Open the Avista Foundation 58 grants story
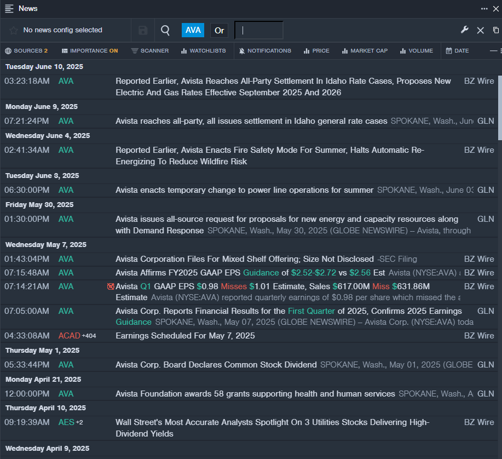Viewport: 502px width, 459px height. point(255,394)
